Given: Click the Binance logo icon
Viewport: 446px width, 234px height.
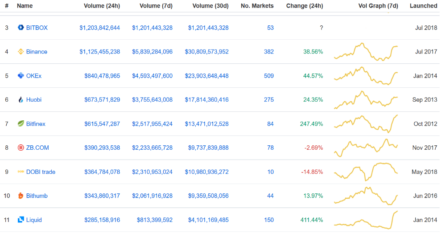Looking at the screenshot, I should 21,51.
